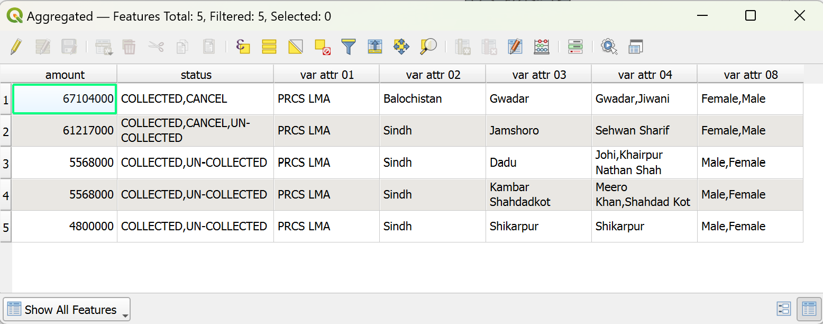Viewport: 823px width, 324px height.
Task: Dock the attribute table window
Action: tap(636, 47)
